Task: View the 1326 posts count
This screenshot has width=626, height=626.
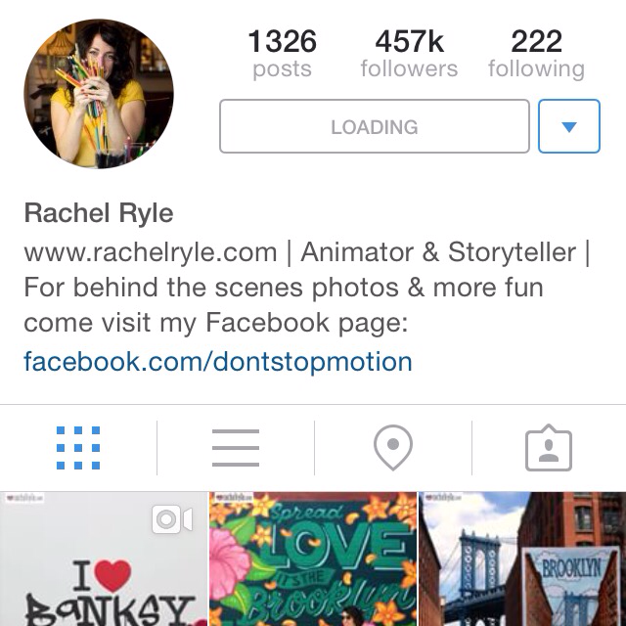Action: coord(282,54)
